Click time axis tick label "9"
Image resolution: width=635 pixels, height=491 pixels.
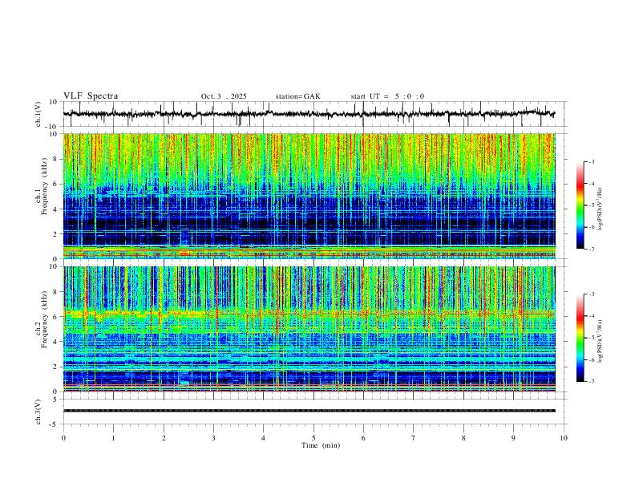(513, 438)
